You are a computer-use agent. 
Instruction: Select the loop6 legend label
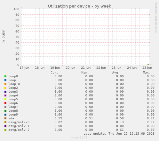click(13, 103)
